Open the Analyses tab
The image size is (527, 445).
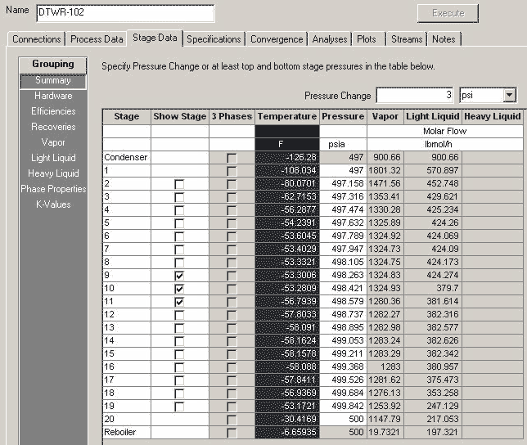(x=330, y=39)
